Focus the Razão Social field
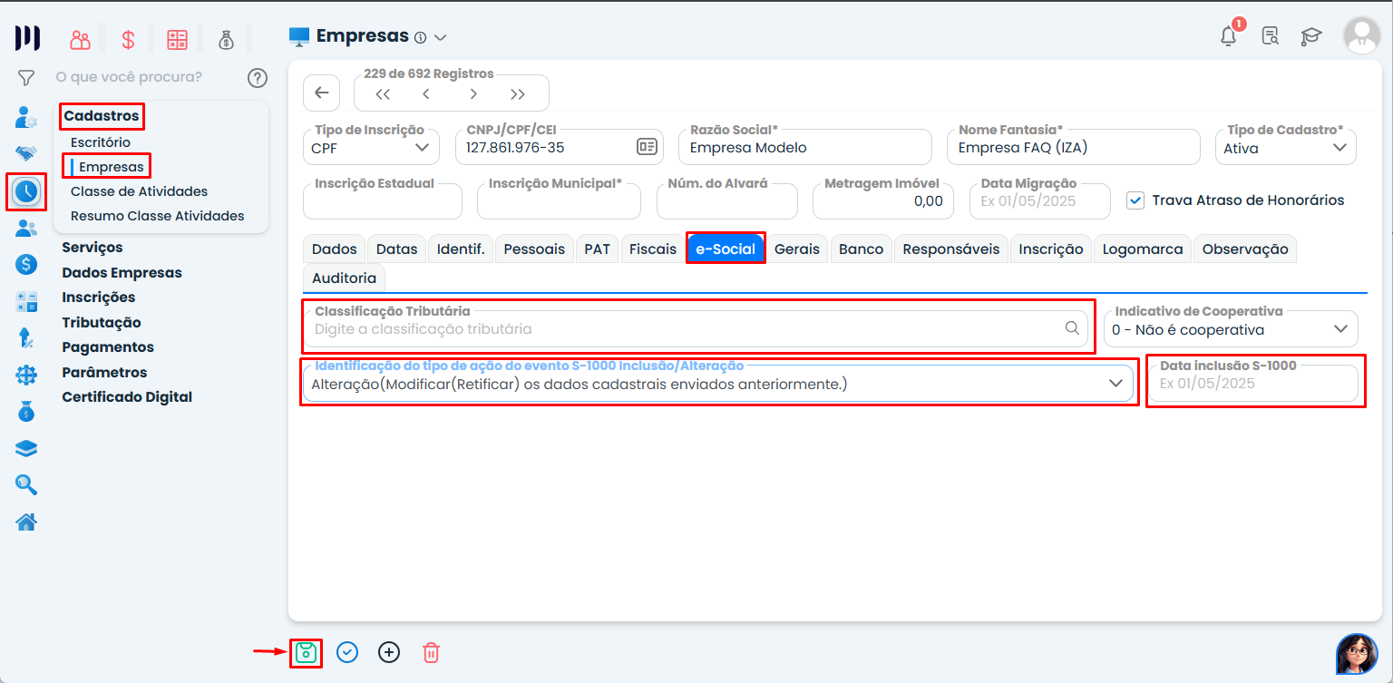Image resolution: width=1393 pixels, height=683 pixels. tap(805, 147)
